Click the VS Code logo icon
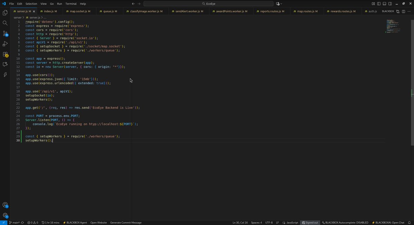The image size is (414, 225). pos(3,3)
